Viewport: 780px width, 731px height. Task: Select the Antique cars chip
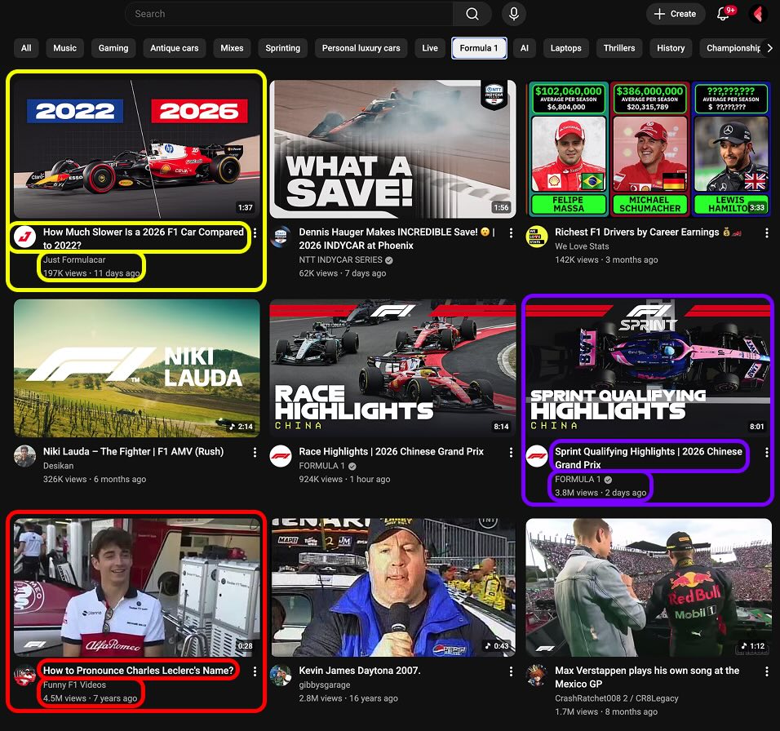point(175,48)
